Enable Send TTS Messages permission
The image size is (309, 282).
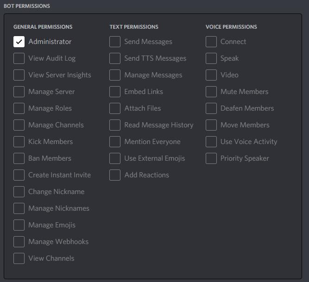pyautogui.click(x=115, y=58)
